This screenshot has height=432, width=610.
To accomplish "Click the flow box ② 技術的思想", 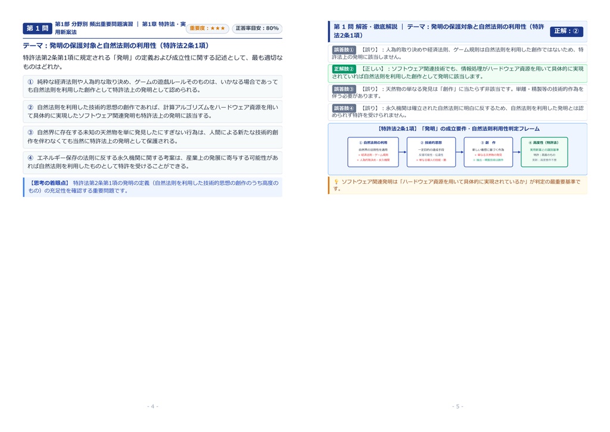I will [431, 152].
